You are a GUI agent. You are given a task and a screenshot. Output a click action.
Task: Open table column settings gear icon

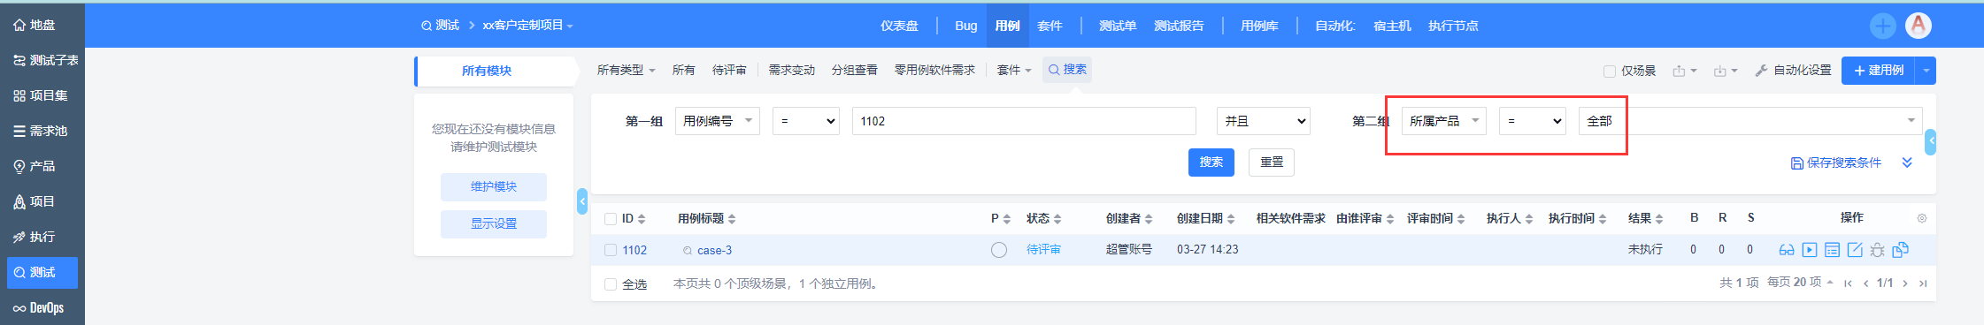click(1921, 218)
